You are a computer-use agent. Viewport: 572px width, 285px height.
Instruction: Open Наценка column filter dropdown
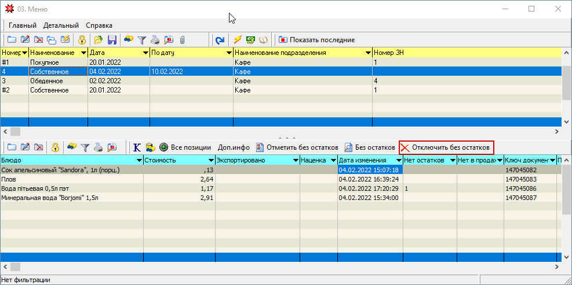point(333,160)
